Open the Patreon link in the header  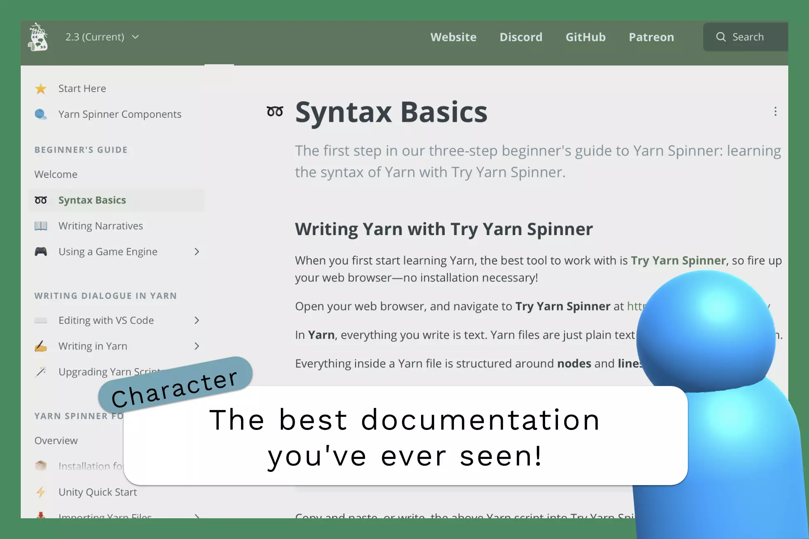tap(651, 37)
